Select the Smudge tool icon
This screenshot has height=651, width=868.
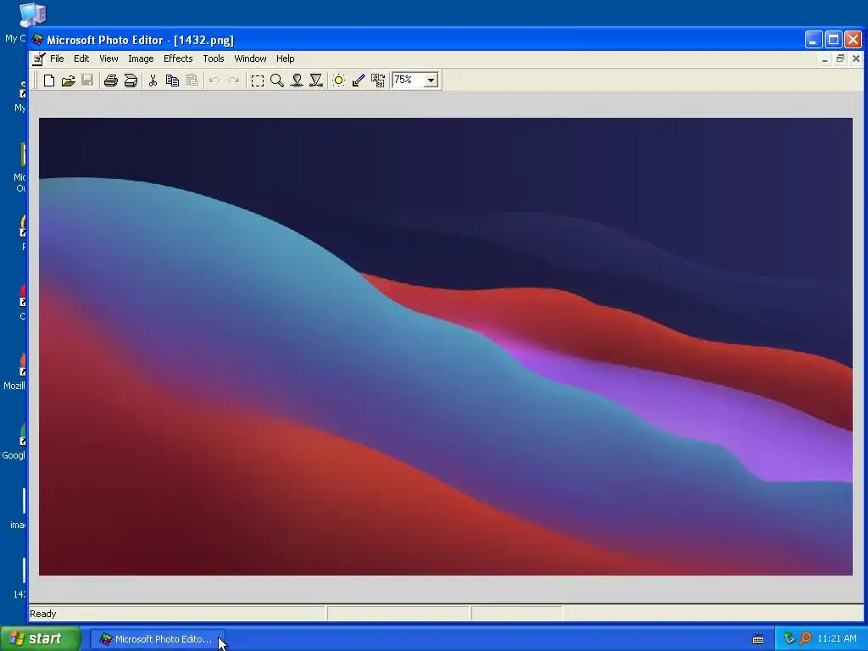297,81
